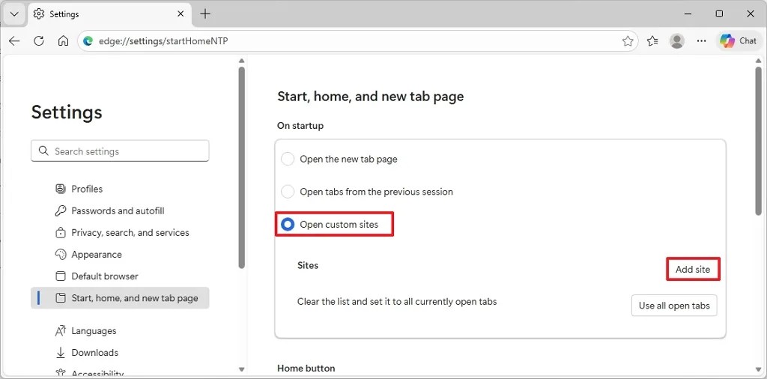Click Start, home, and new tab page heading
This screenshot has width=767, height=379.
coord(370,97)
